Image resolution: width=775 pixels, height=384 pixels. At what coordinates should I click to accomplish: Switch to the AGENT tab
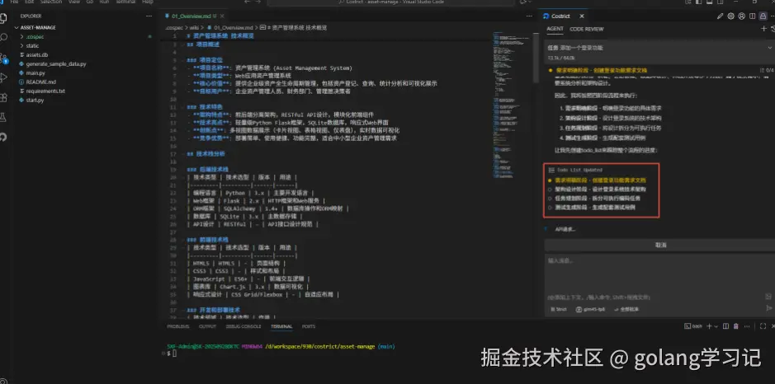point(555,29)
